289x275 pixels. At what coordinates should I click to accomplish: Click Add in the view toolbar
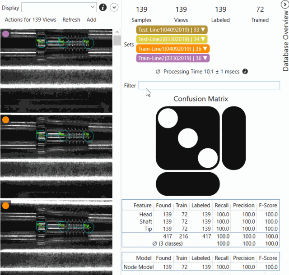[91, 19]
